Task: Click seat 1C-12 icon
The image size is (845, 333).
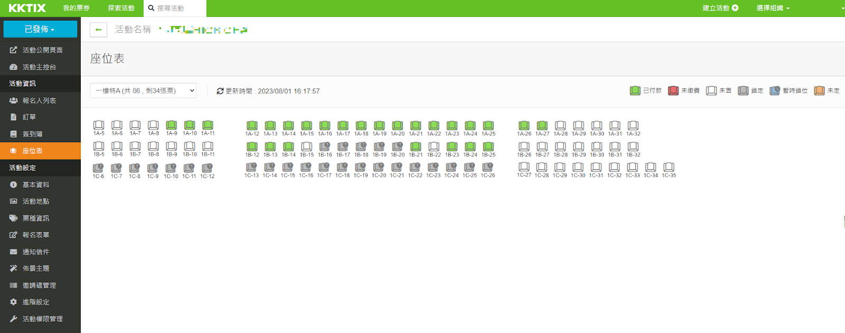Action: (x=207, y=168)
